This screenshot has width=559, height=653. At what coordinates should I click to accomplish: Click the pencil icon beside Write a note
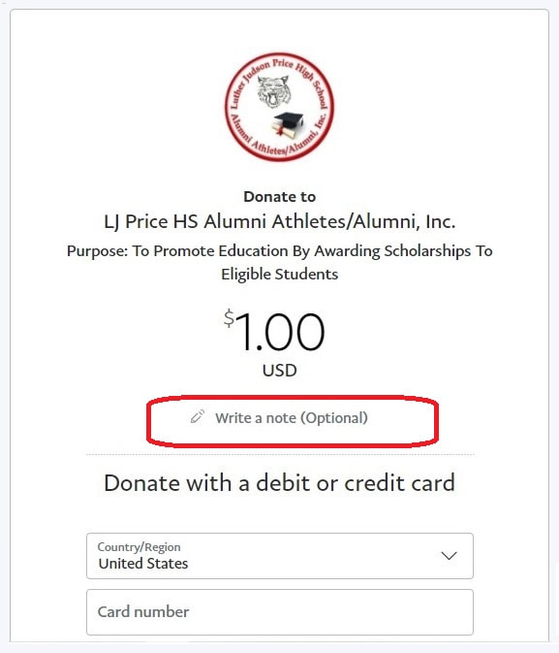coord(197,416)
